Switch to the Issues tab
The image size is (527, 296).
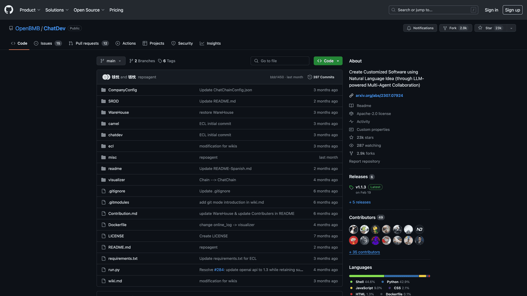tap(48, 43)
